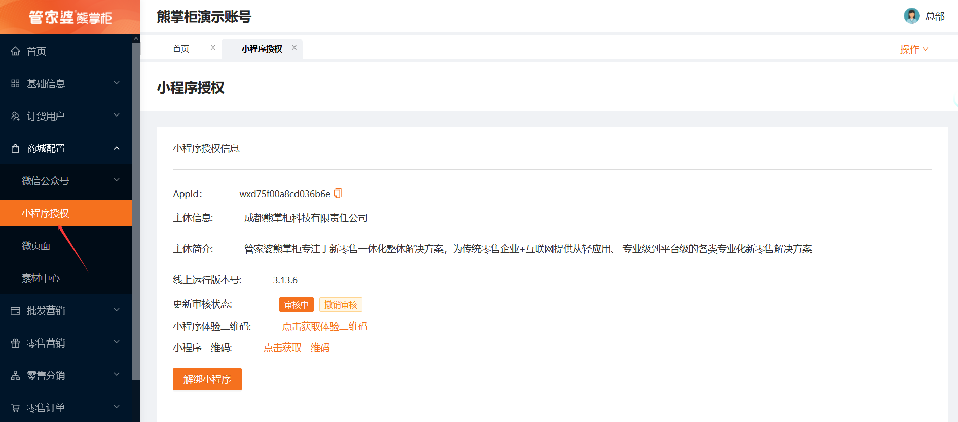The image size is (958, 422).
Task: Click the 商城配置 bag icon
Action: 16,148
